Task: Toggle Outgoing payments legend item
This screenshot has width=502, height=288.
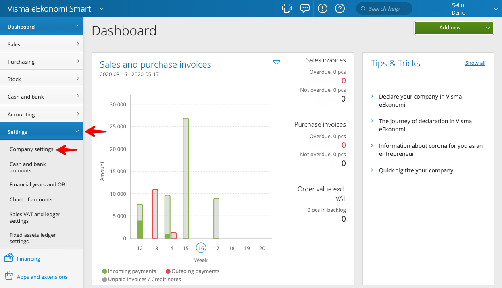Action: 192,271
